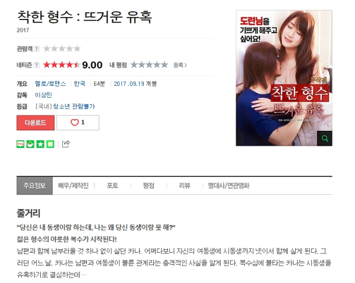
Task: Click the green square memo share icon
Action: (x=50, y=144)
